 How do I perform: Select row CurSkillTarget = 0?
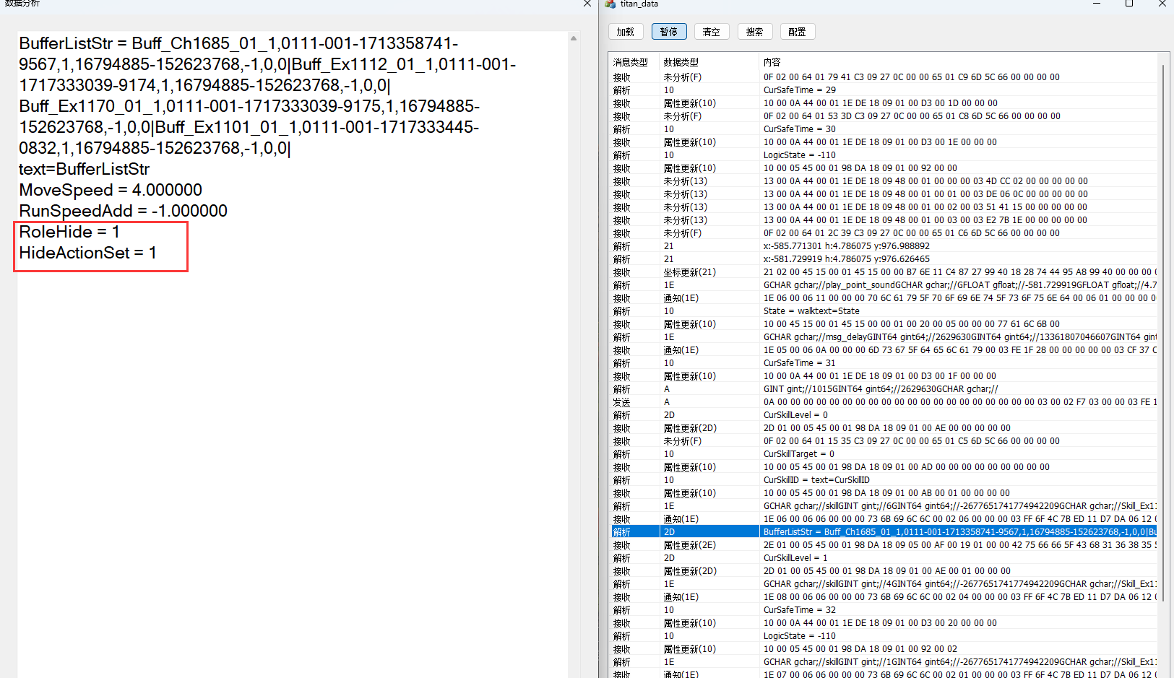point(884,454)
